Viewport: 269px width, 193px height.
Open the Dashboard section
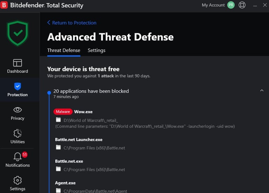[18, 66]
